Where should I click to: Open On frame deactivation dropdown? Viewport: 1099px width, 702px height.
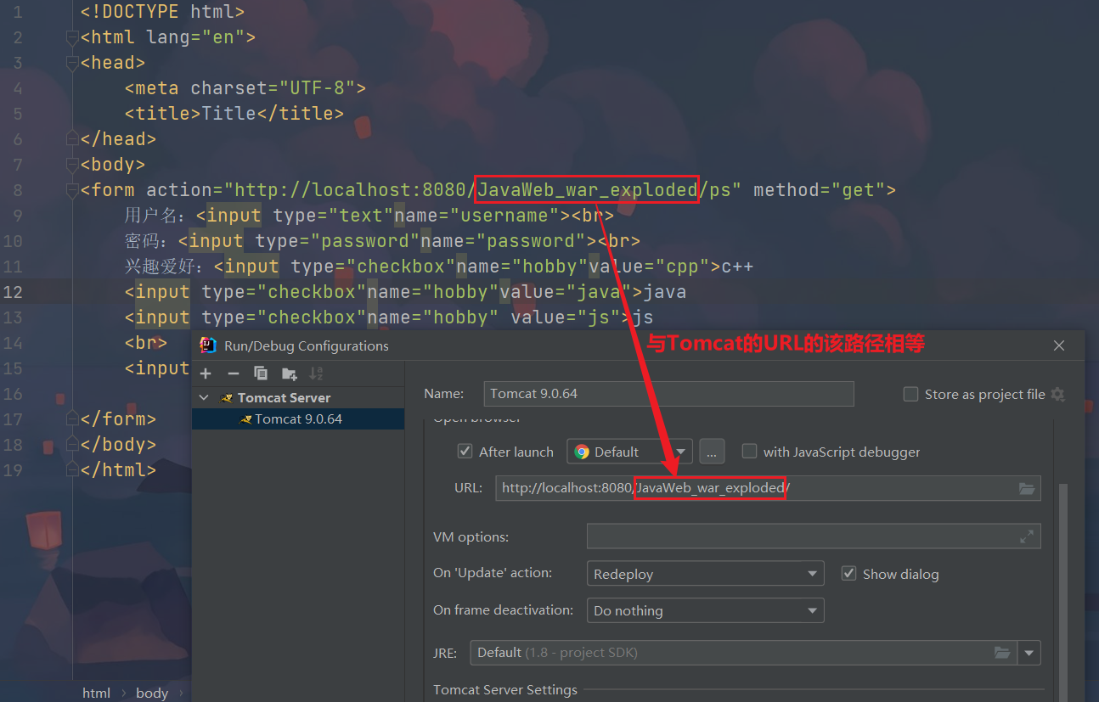tap(705, 610)
